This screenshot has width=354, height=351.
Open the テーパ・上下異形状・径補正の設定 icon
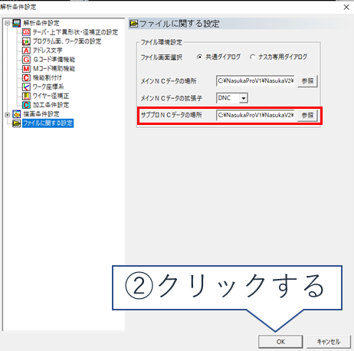pyautogui.click(x=26, y=32)
